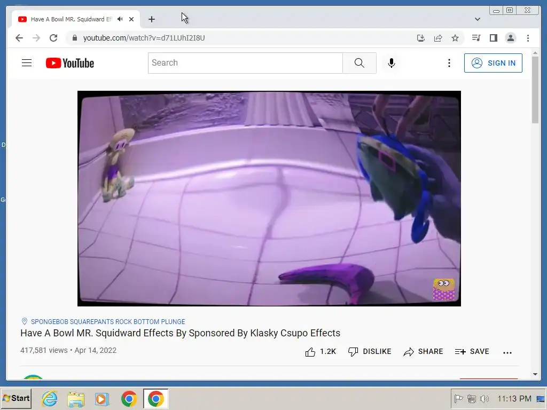Image resolution: width=547 pixels, height=410 pixels.
Task: Click the video title text
Action: tap(180, 333)
